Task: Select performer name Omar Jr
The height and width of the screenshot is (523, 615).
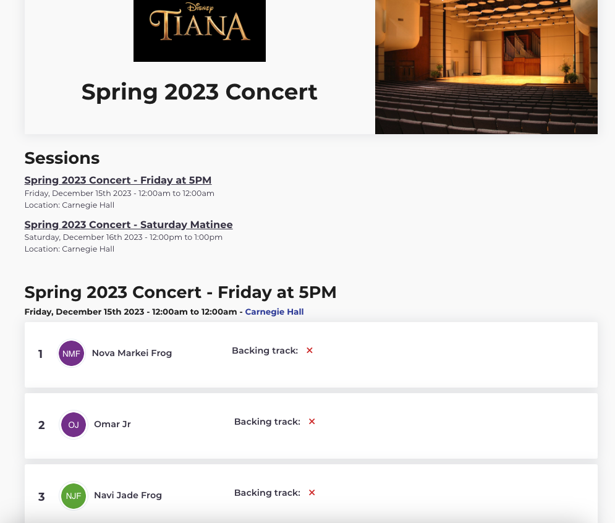Action: coord(112,425)
